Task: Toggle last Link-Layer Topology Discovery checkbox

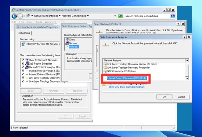Action: pos(23,81)
